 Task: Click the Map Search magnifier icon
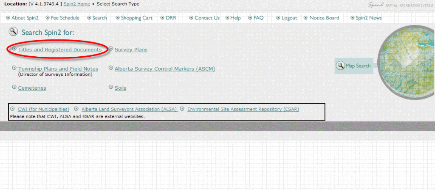tap(340, 66)
